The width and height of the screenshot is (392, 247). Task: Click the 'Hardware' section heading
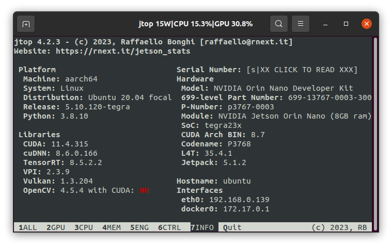point(195,79)
